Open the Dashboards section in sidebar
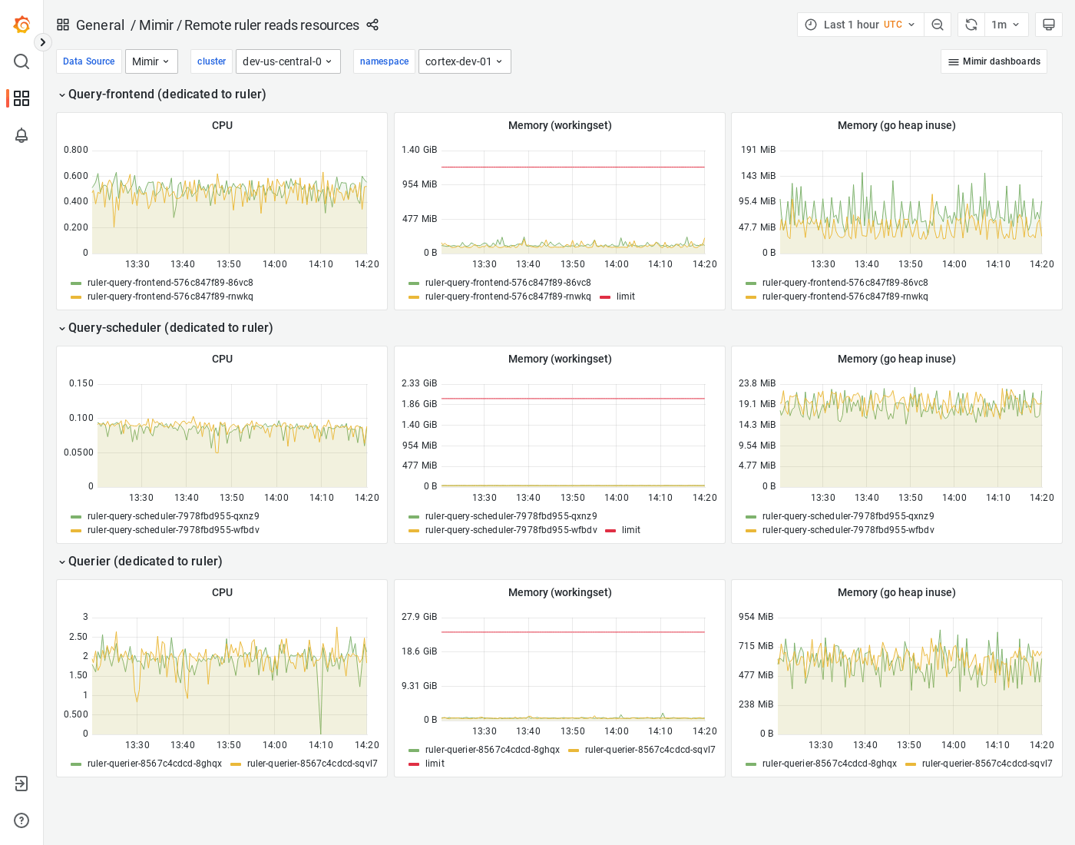Screen dimensions: 1075x845 tap(21, 98)
